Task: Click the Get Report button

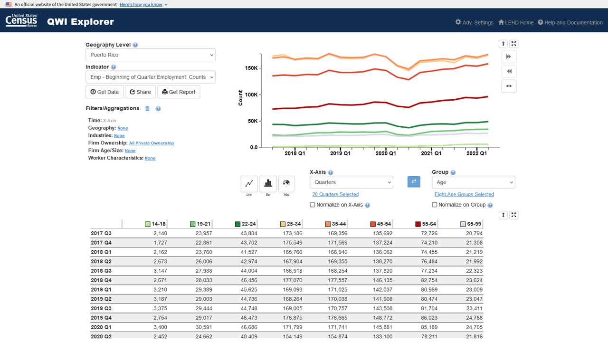Action: pos(179,92)
